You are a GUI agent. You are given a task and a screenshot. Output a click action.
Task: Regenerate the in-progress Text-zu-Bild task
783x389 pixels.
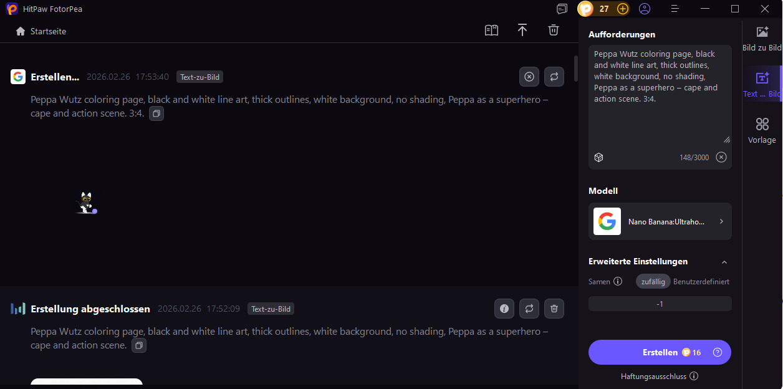tap(554, 77)
